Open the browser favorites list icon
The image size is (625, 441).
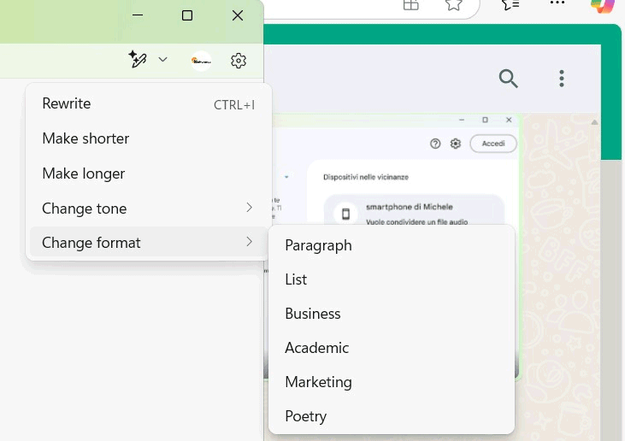click(x=511, y=5)
